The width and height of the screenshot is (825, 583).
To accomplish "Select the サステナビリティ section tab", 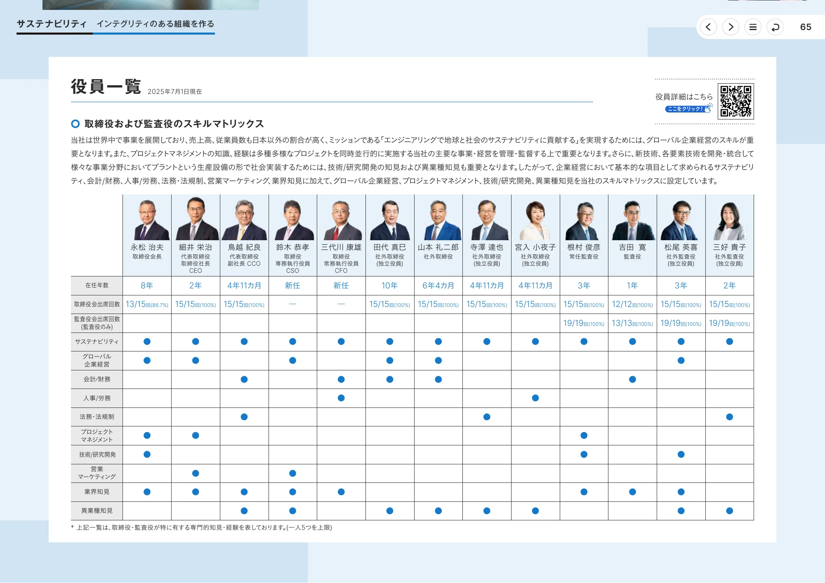I will tap(51, 24).
